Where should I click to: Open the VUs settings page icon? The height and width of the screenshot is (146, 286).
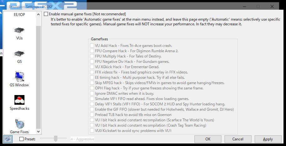(19, 30)
